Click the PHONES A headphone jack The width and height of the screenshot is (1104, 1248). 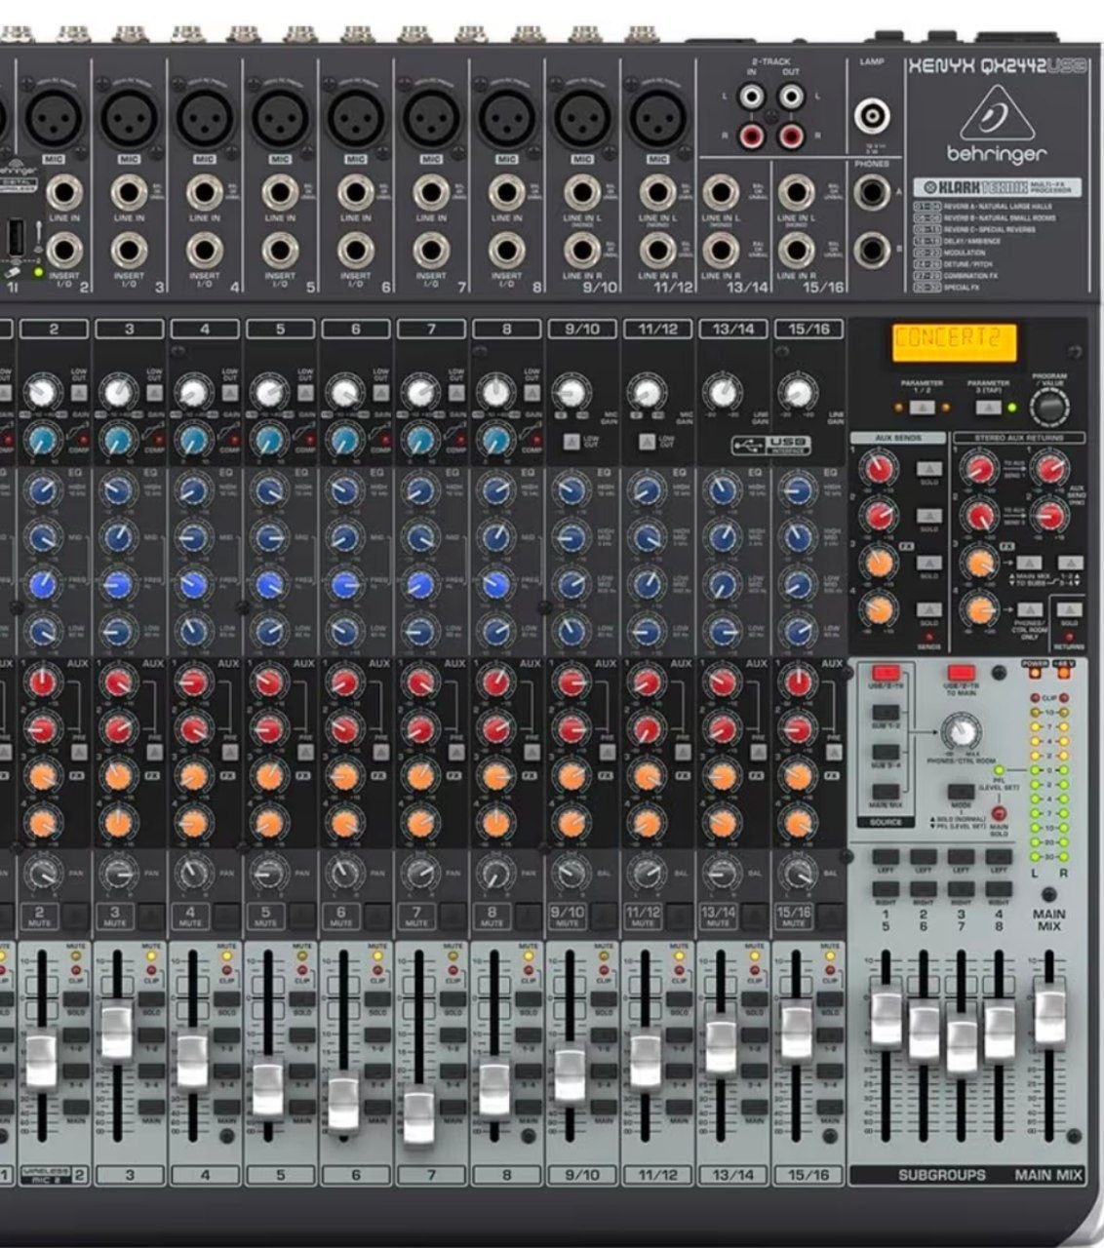871,193
